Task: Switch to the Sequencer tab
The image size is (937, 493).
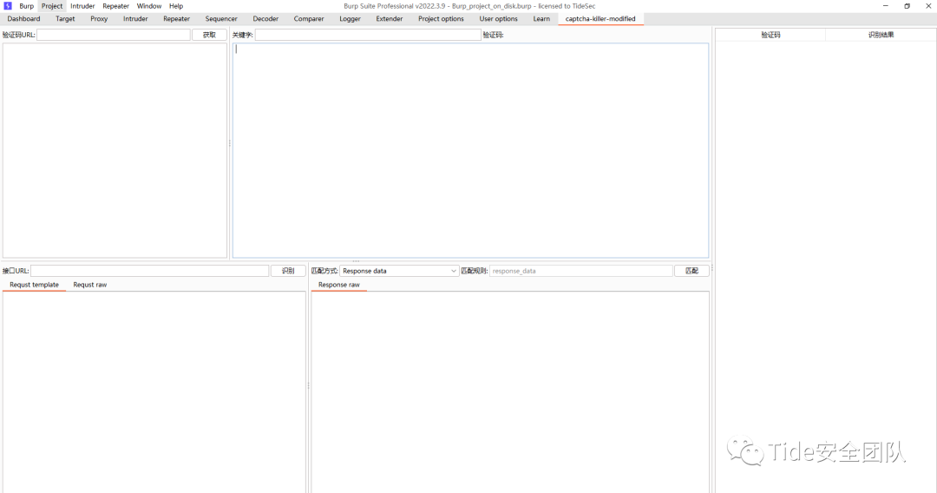Action: (221, 18)
